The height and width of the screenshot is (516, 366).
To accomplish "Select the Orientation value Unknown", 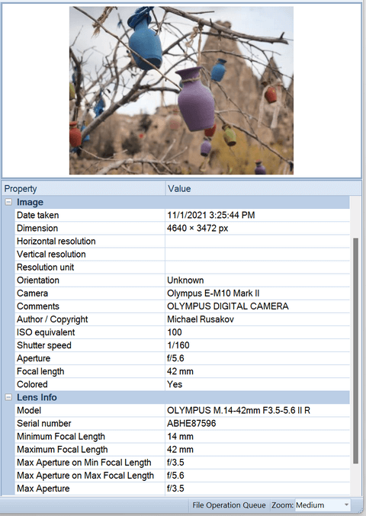I will coord(185,280).
